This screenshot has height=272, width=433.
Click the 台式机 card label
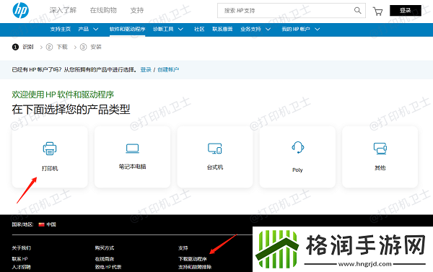tap(215, 167)
